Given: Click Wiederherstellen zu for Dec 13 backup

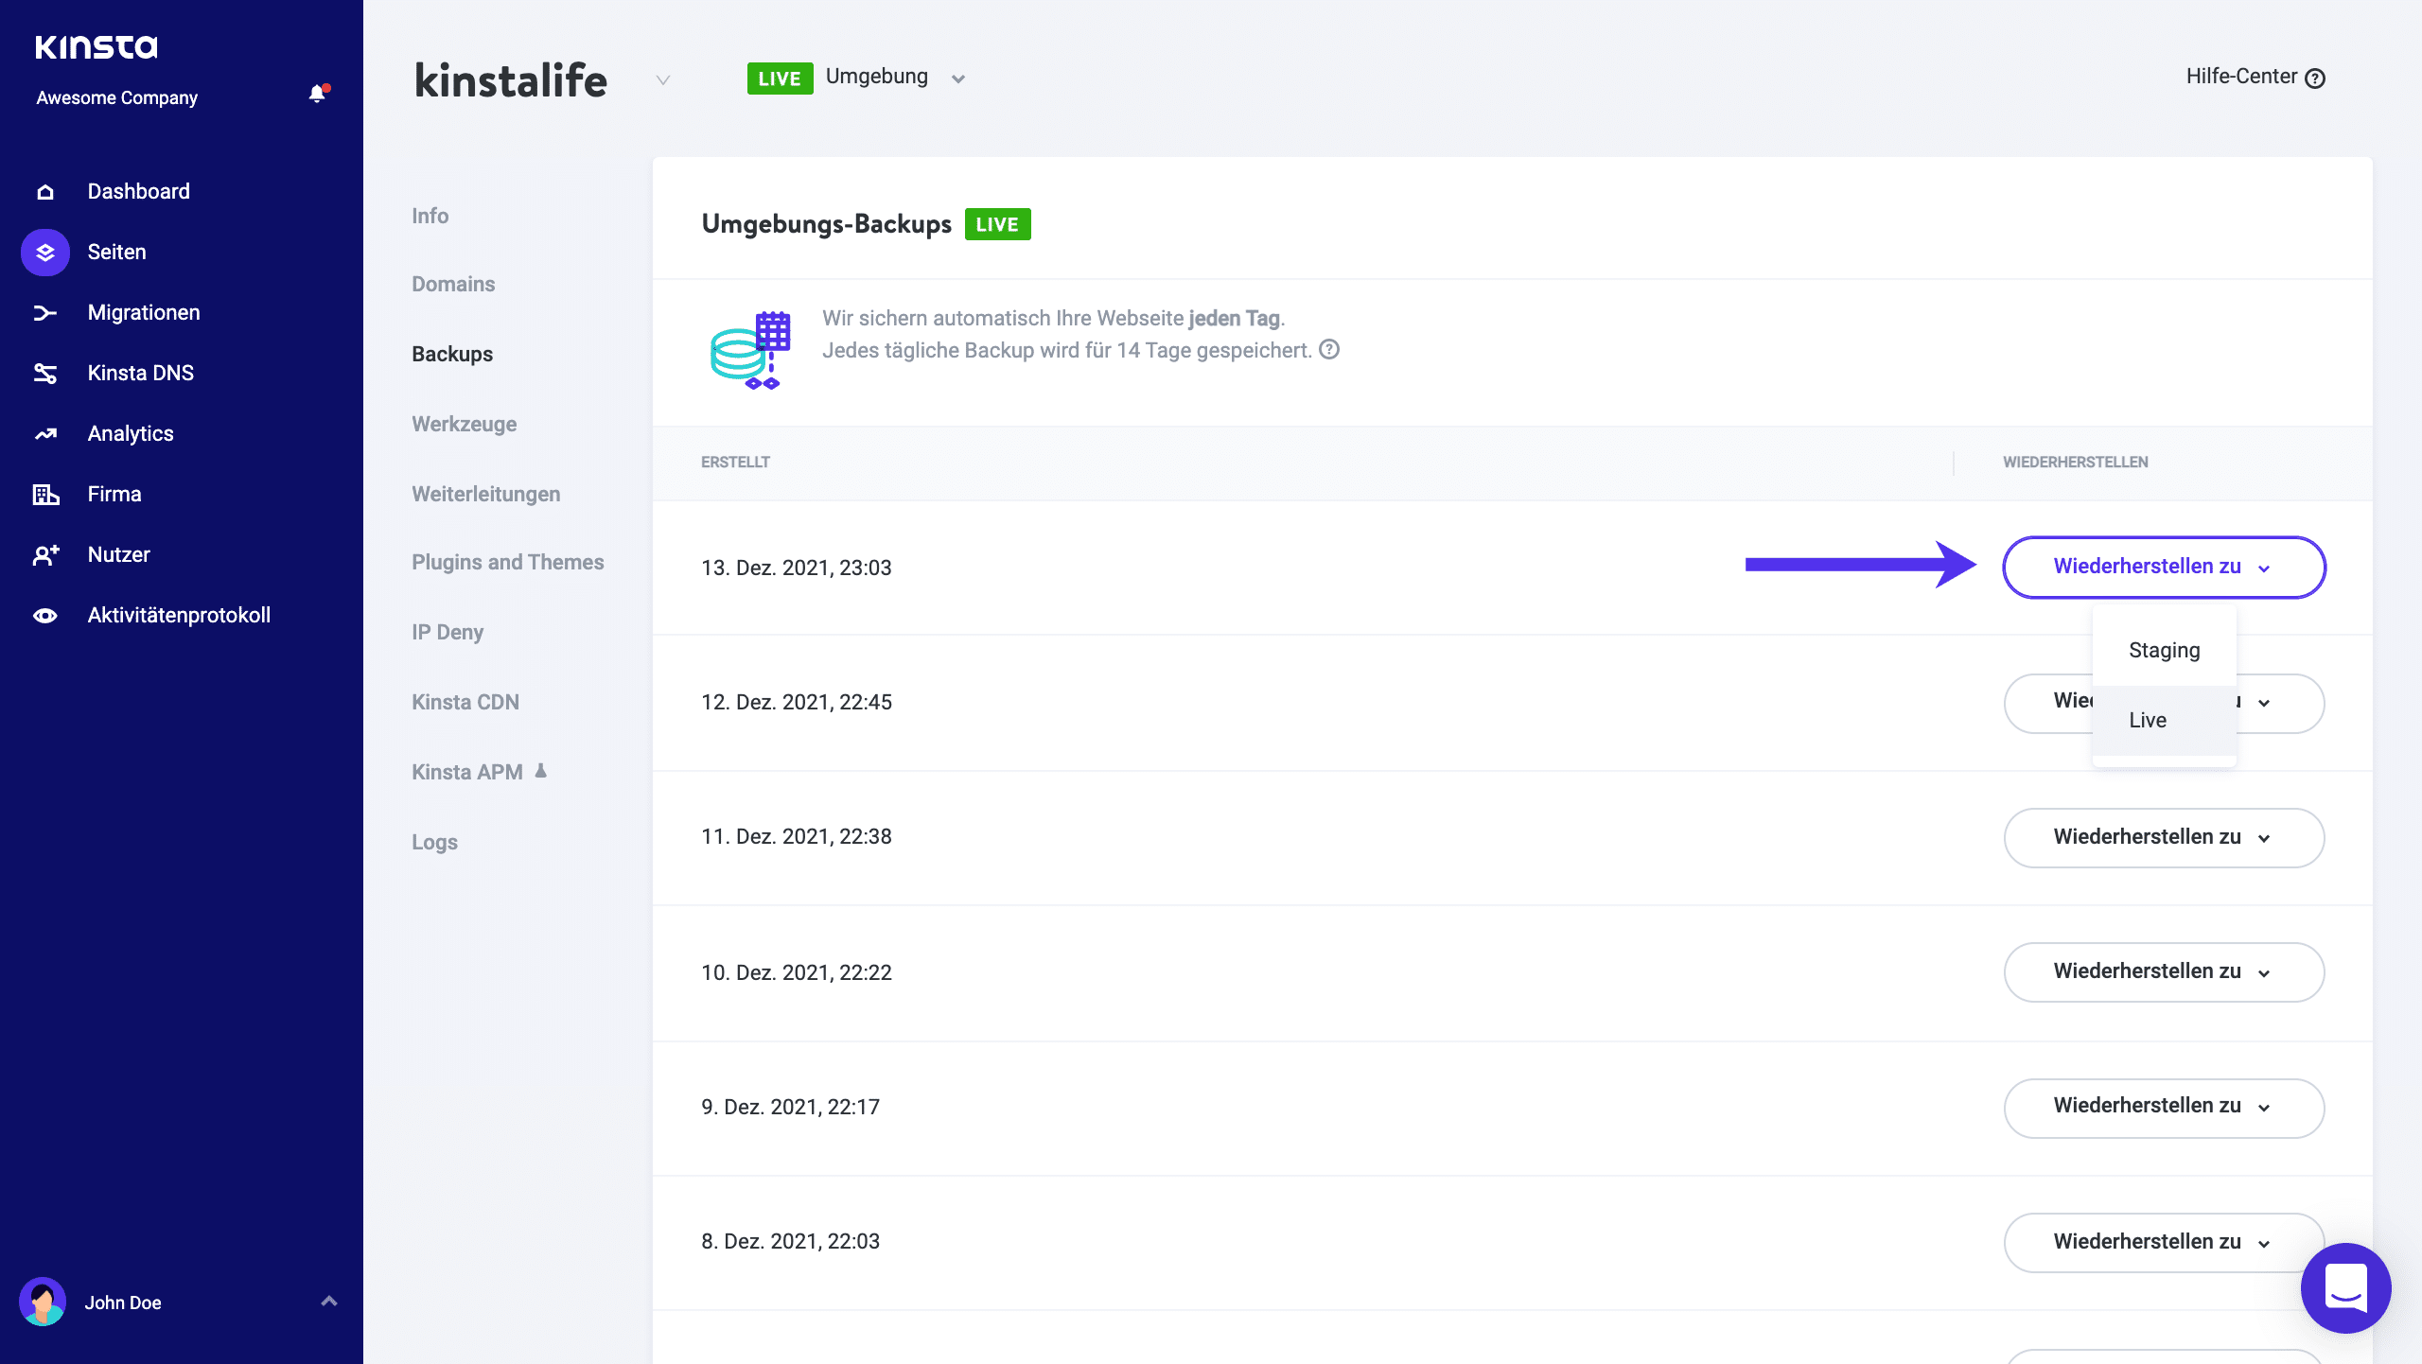Looking at the screenshot, I should [2163, 566].
